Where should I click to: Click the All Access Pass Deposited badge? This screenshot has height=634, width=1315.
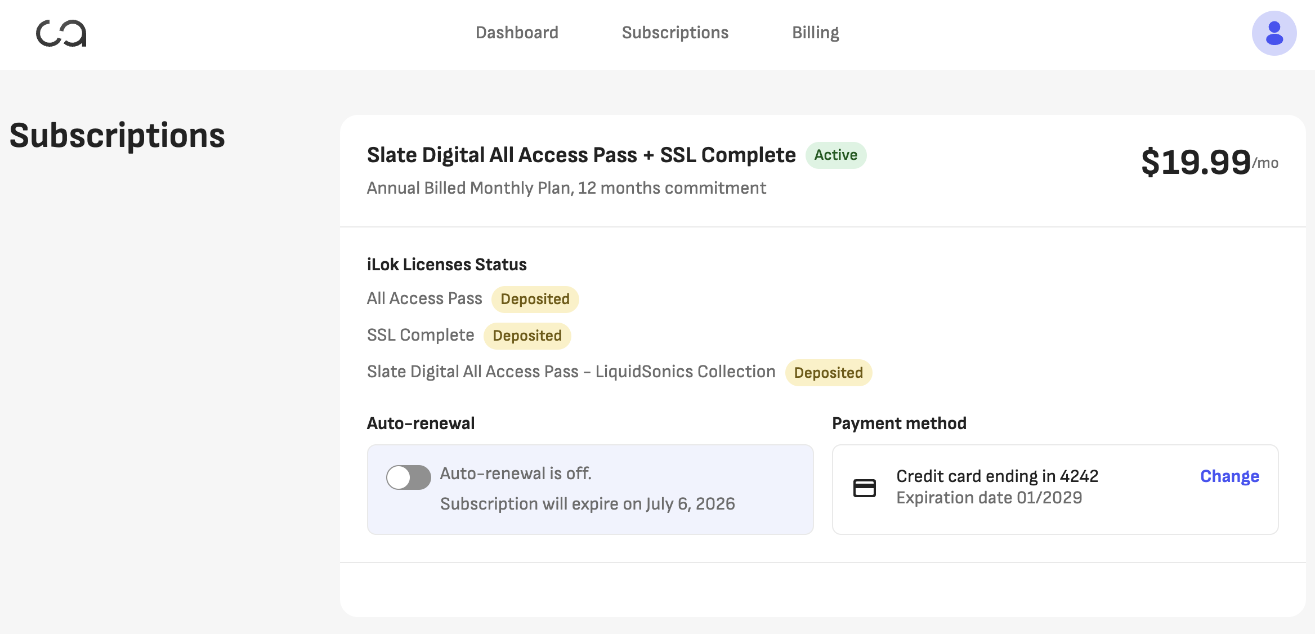pos(535,299)
